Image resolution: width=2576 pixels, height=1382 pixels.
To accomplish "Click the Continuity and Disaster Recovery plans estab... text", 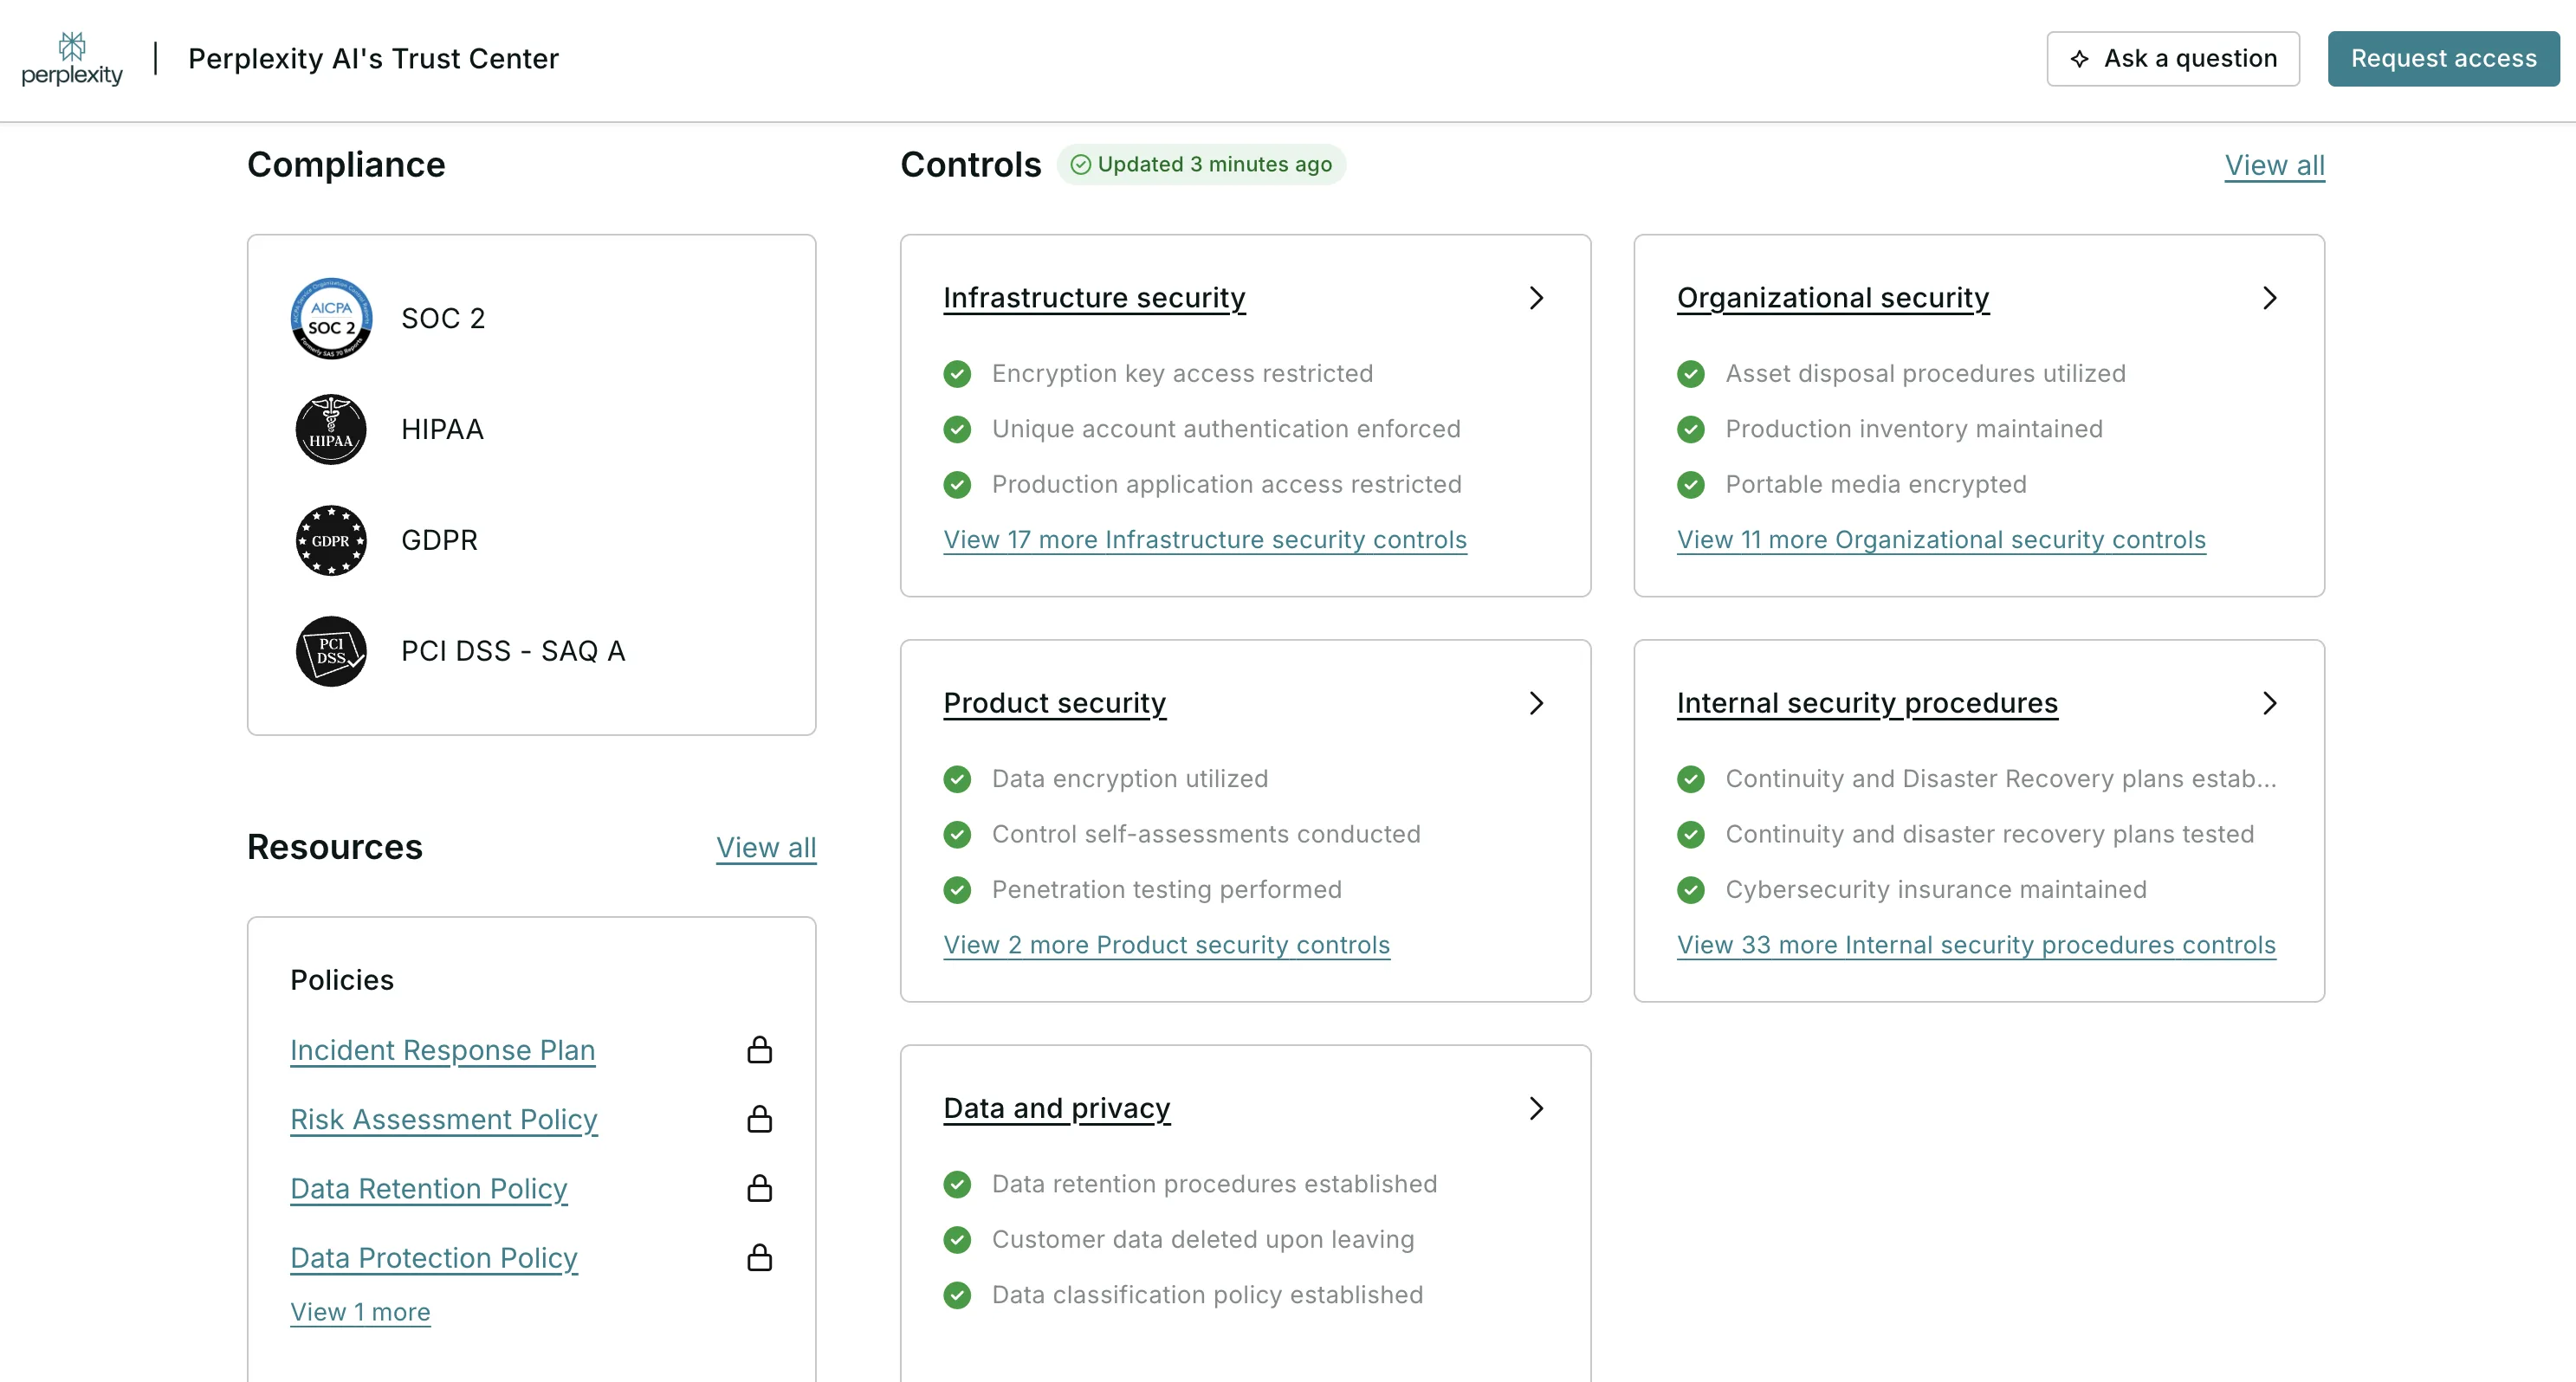I will pos(2001,779).
